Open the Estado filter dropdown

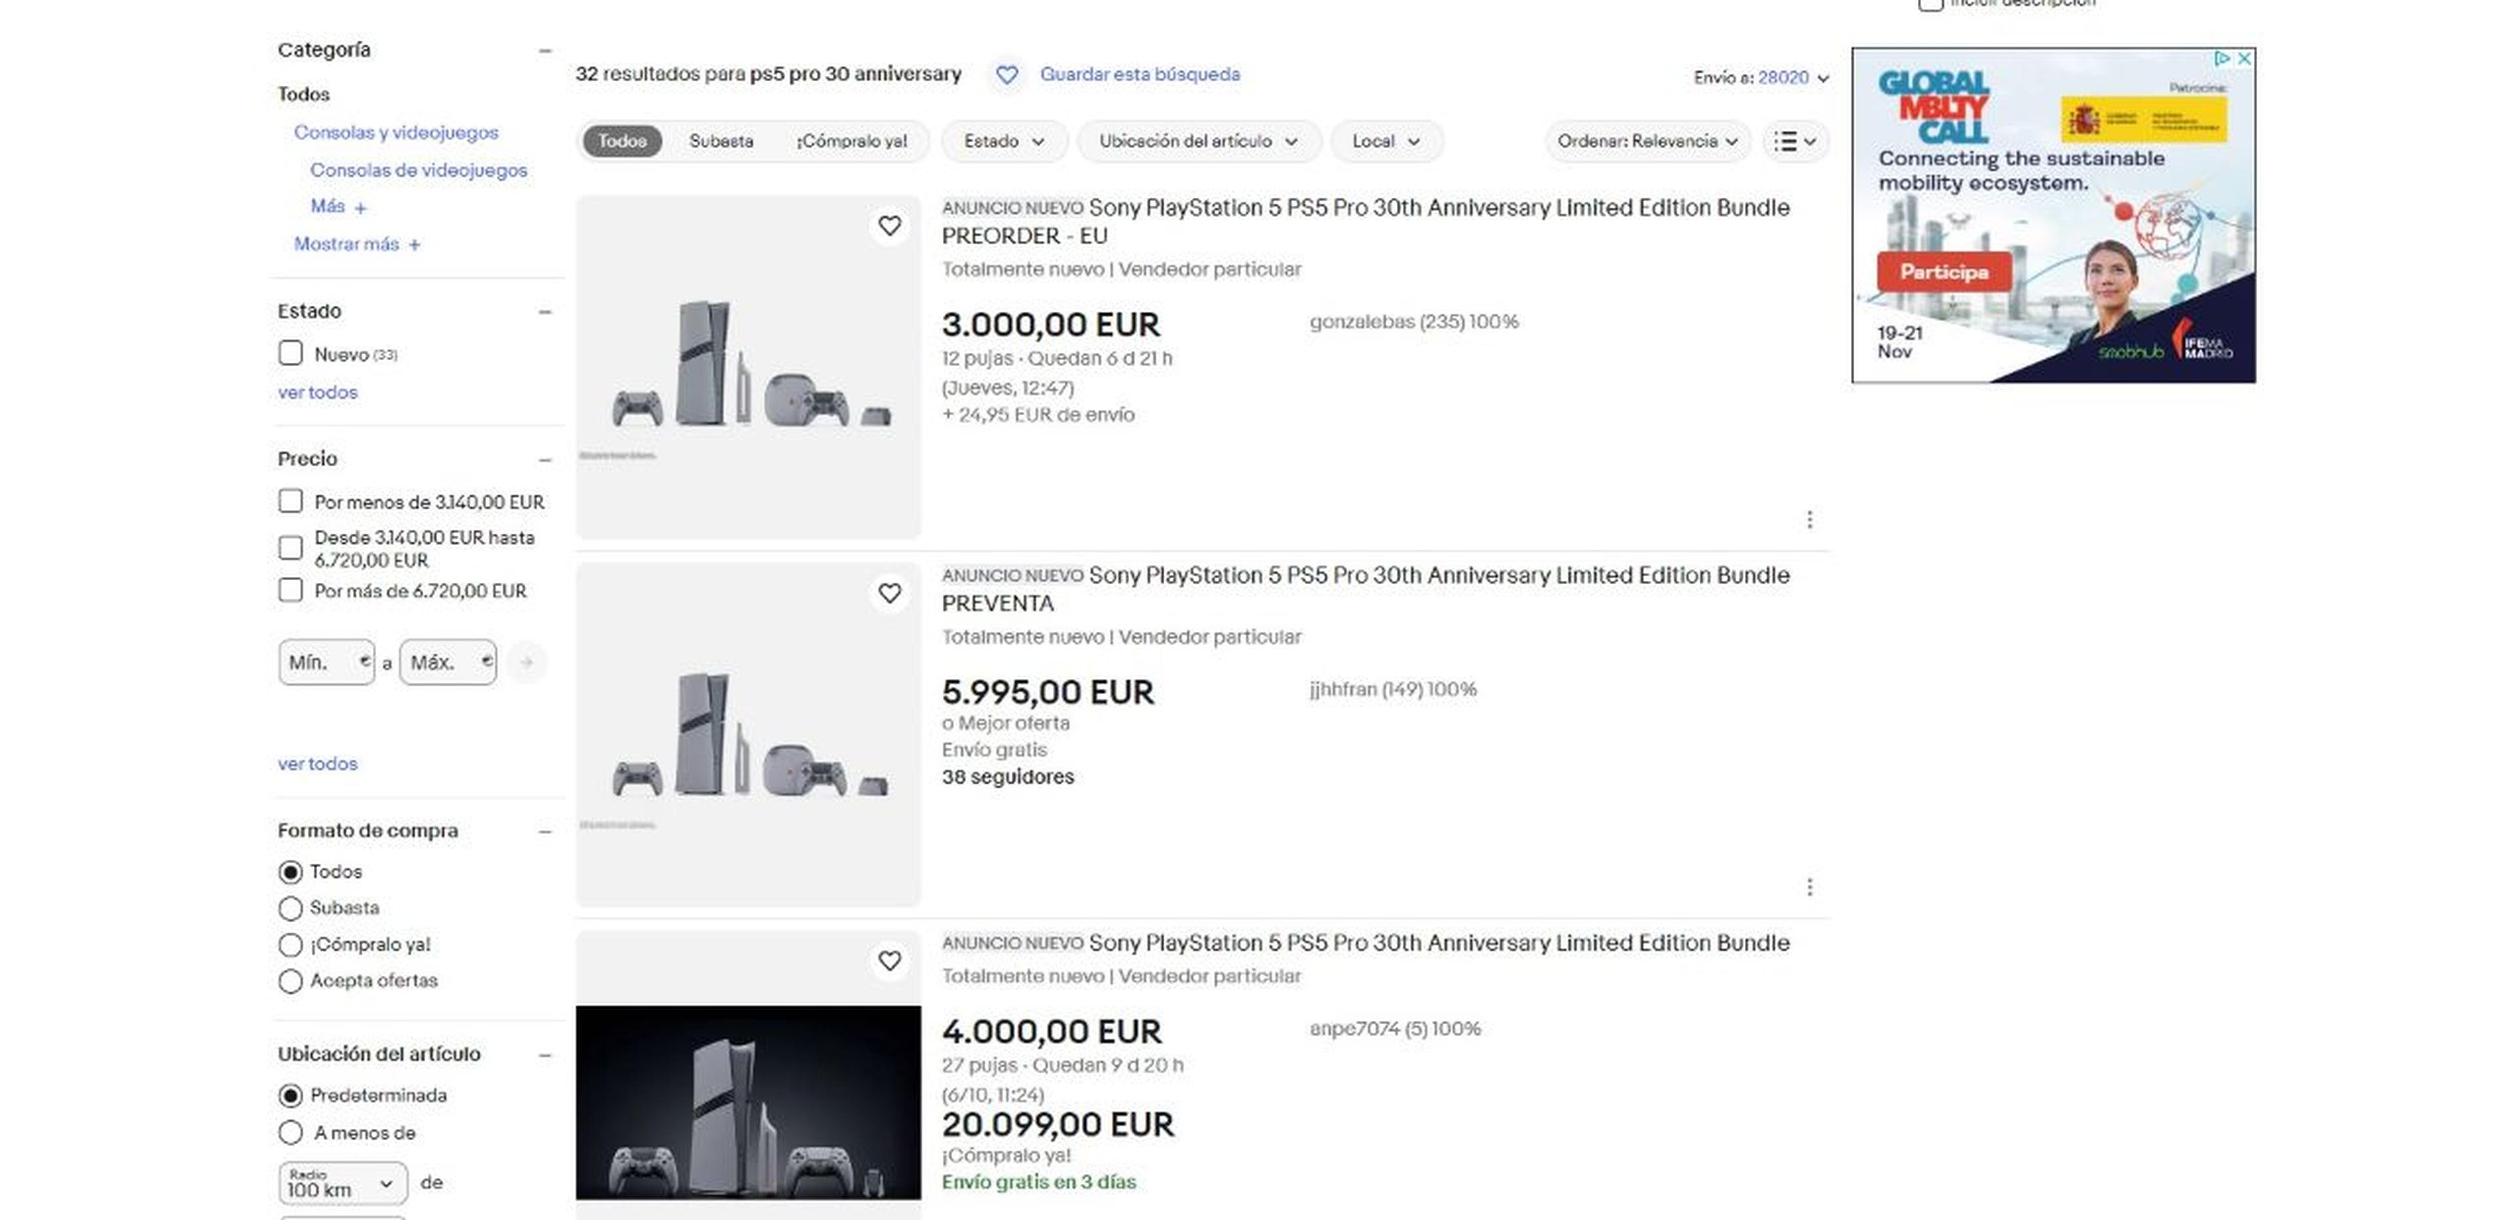point(1003,141)
